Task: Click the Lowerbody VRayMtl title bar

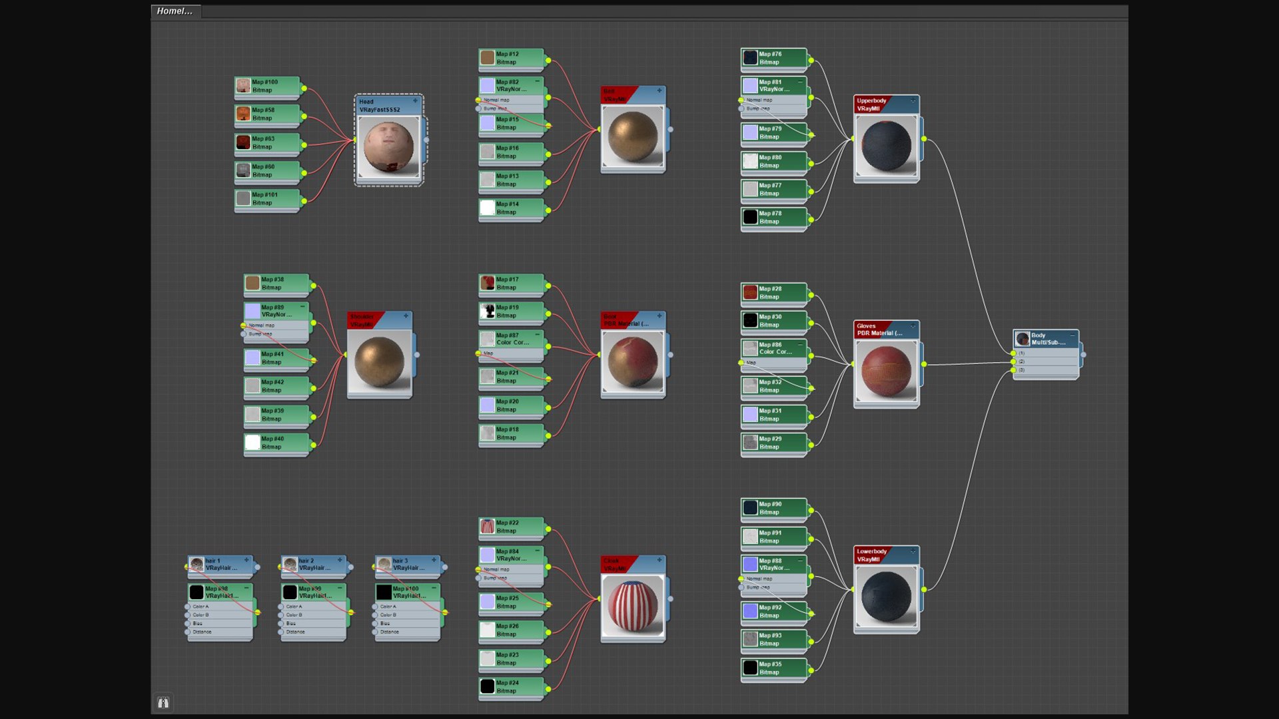Action: pos(886,555)
